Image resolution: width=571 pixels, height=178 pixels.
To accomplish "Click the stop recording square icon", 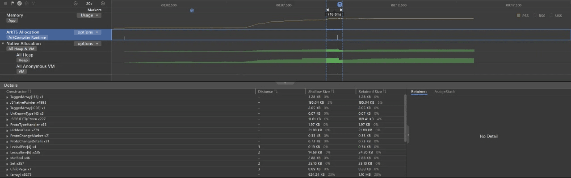I will click(x=6, y=4).
